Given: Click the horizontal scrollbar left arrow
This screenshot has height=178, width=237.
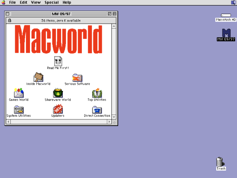Looking at the screenshot, I should point(8,122).
